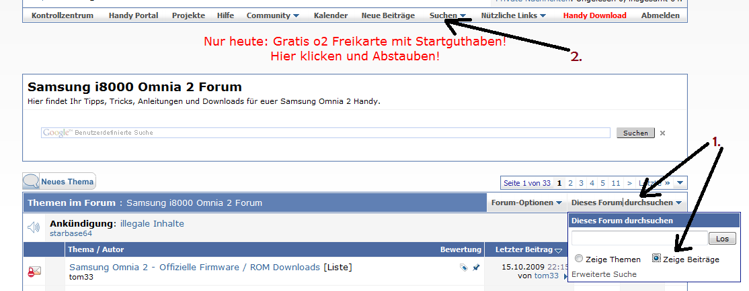Click the pin sticky icon on firmware thread
749x291 pixels.
click(476, 268)
